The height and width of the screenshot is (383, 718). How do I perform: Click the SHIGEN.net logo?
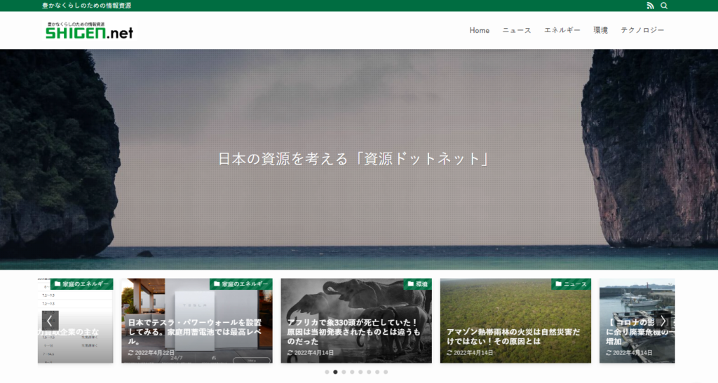pyautogui.click(x=89, y=31)
